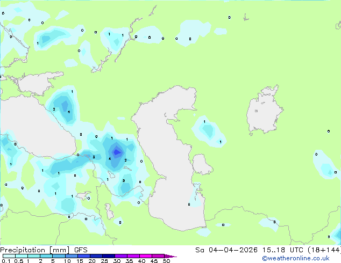Click the Sea of Azov on the map
The image size is (341, 263).
click(x=38, y=83)
